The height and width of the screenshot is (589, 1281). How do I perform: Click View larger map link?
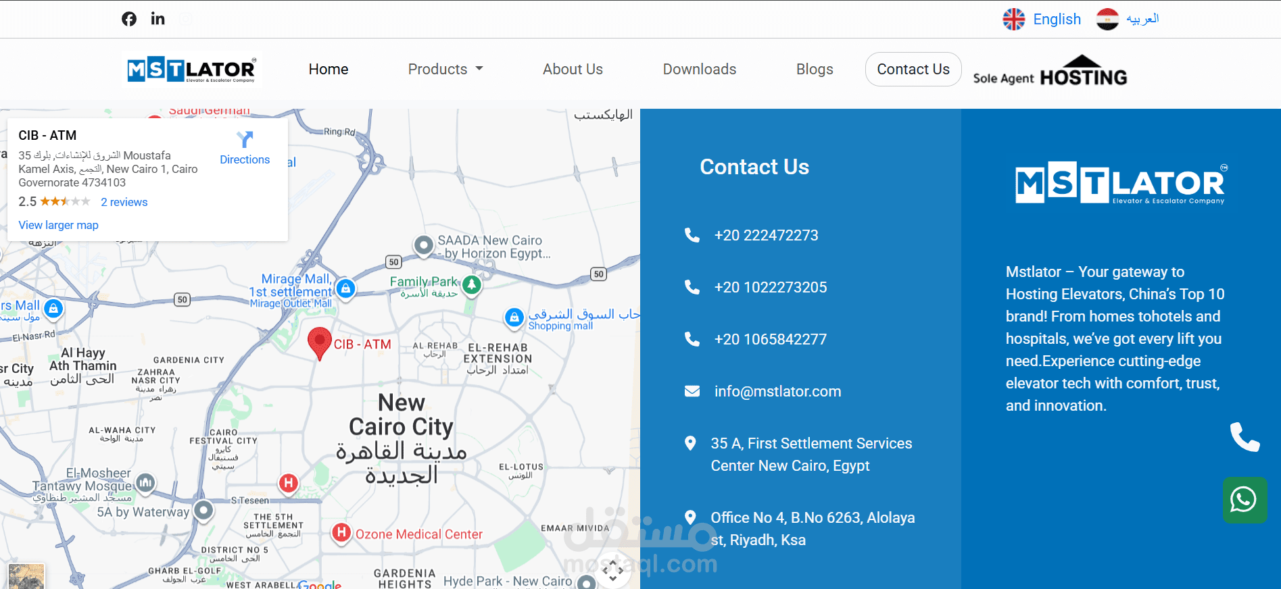pyautogui.click(x=58, y=225)
